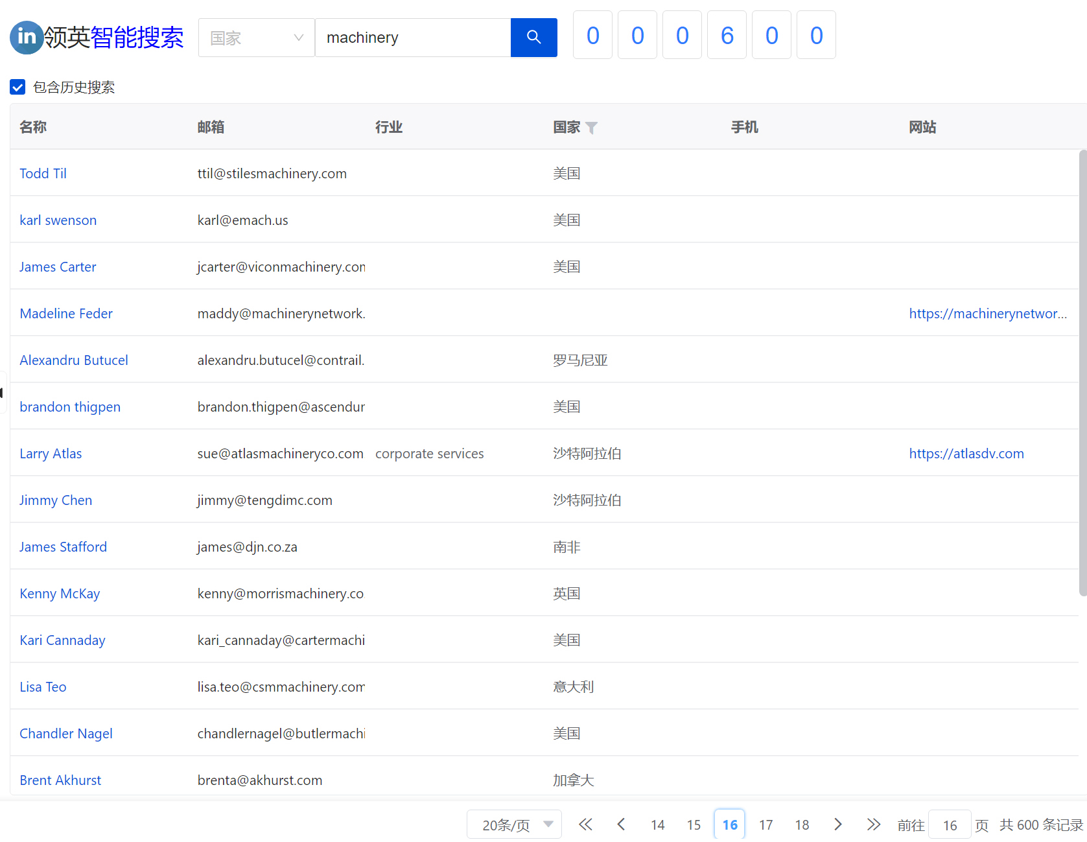Screen dimensions: 1087x842
Task: Open the machinerynetwork website link
Action: click(987, 314)
